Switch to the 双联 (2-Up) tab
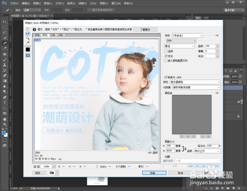 (x=53, y=35)
